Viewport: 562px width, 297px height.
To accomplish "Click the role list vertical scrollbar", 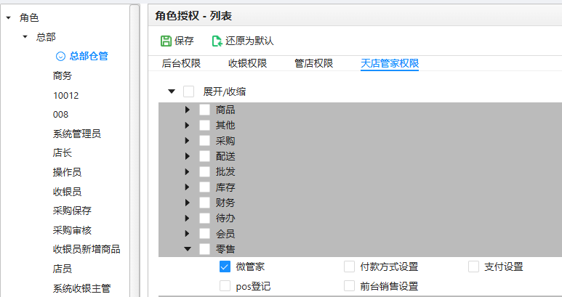I will pyautogui.click(x=135, y=145).
